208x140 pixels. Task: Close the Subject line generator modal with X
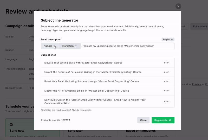178,6
